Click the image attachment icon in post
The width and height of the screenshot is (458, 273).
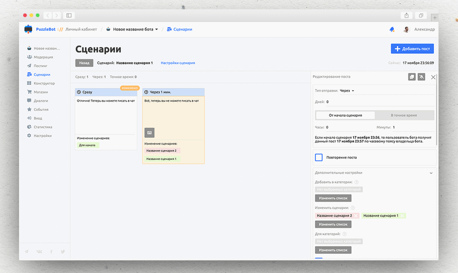click(149, 133)
